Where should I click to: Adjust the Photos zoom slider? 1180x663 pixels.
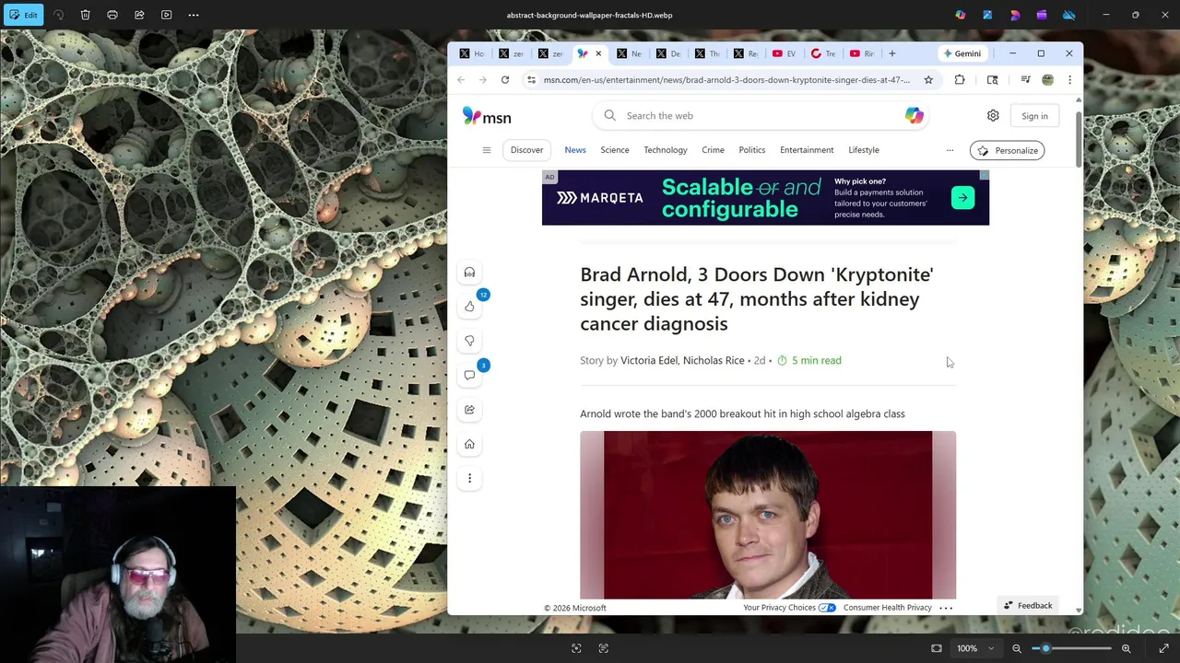[1071, 648]
